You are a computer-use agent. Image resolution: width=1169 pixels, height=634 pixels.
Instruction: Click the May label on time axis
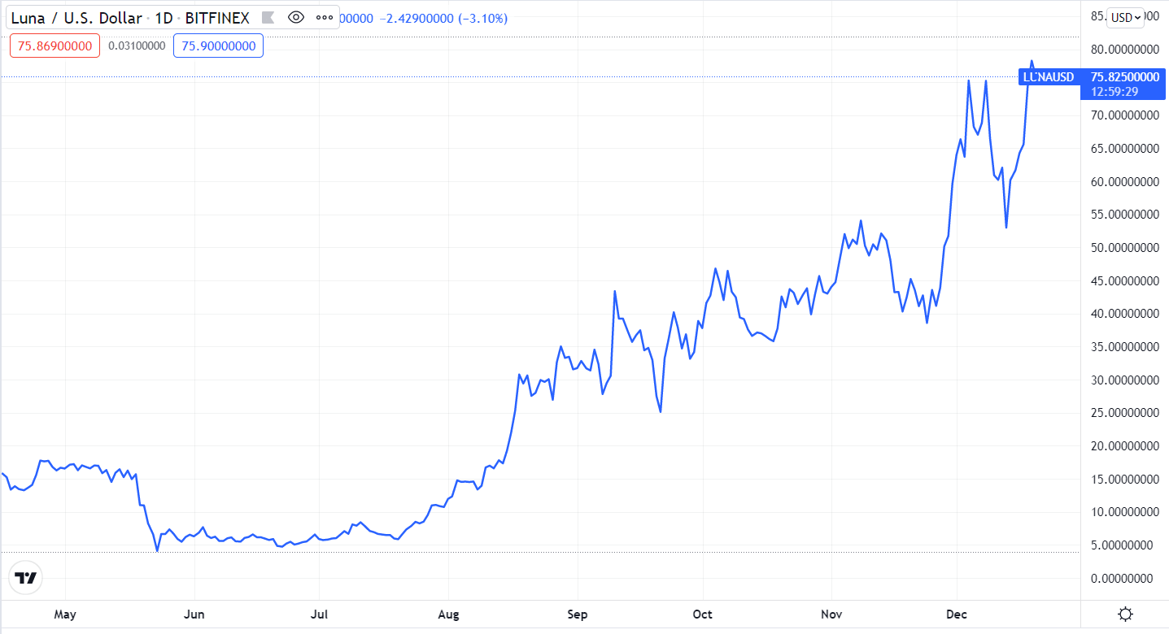click(x=65, y=614)
